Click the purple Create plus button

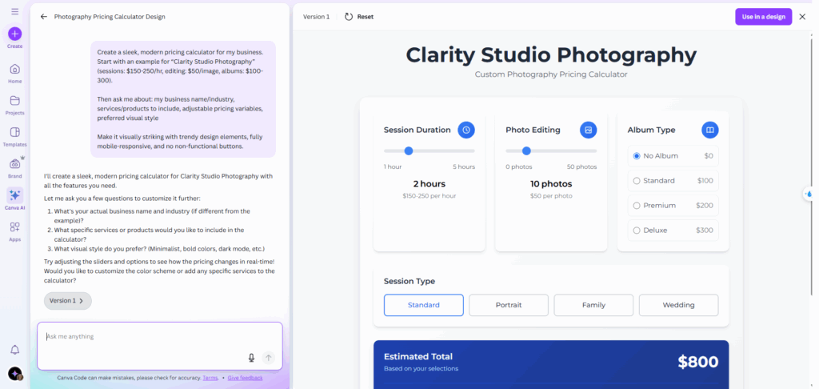pos(14,34)
